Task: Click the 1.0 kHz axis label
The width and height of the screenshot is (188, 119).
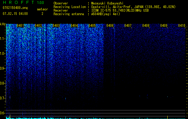Action: coord(2,54)
